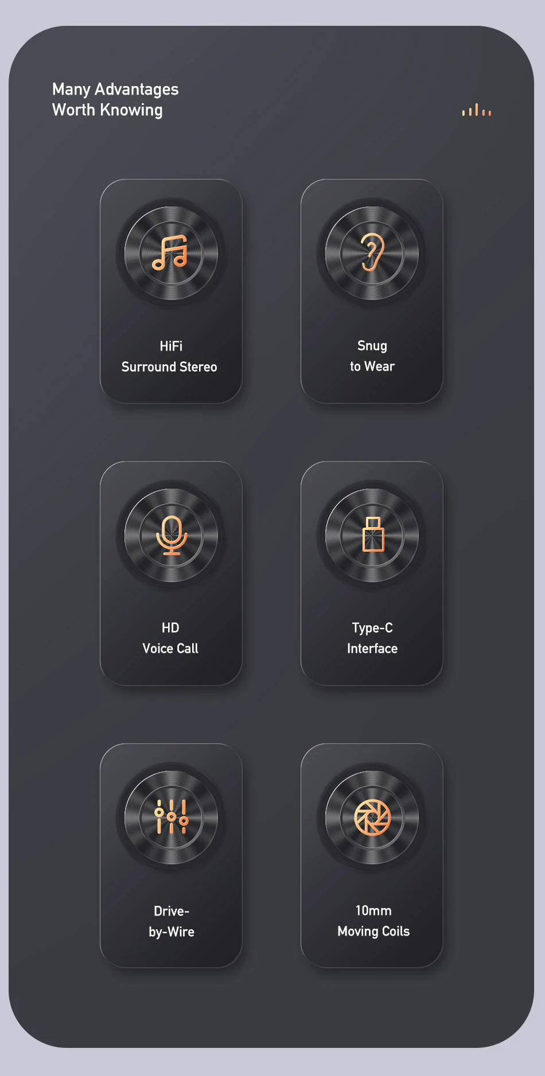Image resolution: width=545 pixels, height=1076 pixels.
Task: Open the HiFi Surround Stereo card
Action: tap(171, 291)
